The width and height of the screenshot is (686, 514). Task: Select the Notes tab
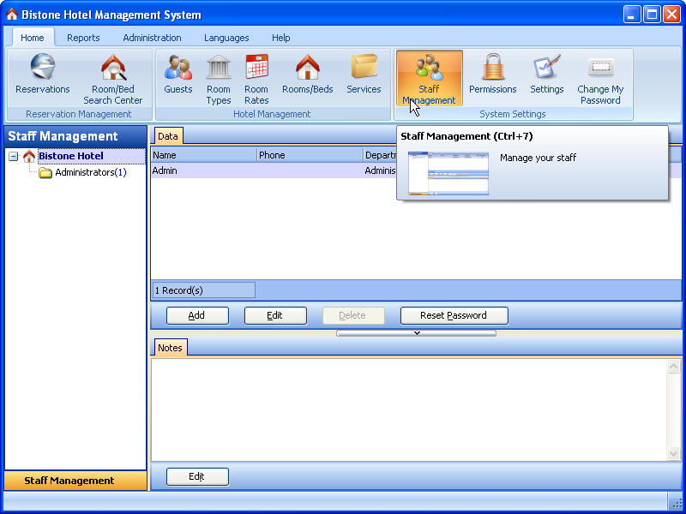pyautogui.click(x=170, y=347)
